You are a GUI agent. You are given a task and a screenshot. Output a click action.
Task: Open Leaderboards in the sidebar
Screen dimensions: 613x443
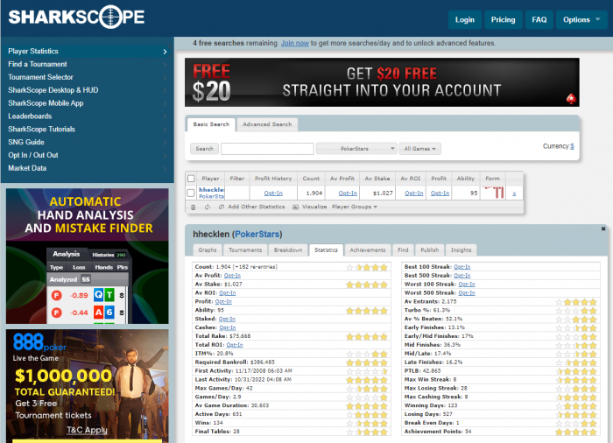pos(88,116)
